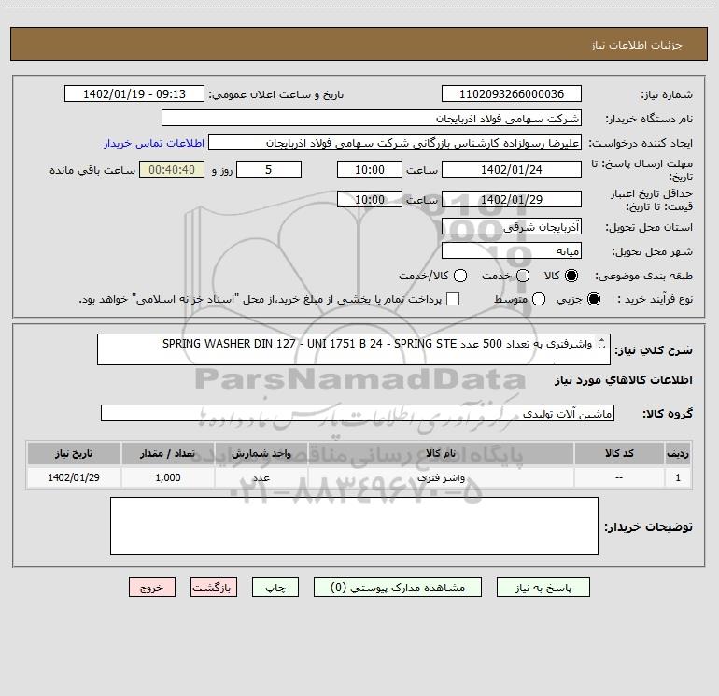Click the استان محل تحویل field
The height and width of the screenshot is (696, 719).
pos(512,226)
